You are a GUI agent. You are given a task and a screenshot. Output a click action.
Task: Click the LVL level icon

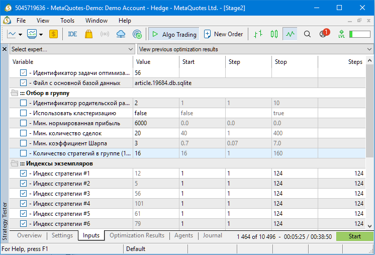(341, 34)
